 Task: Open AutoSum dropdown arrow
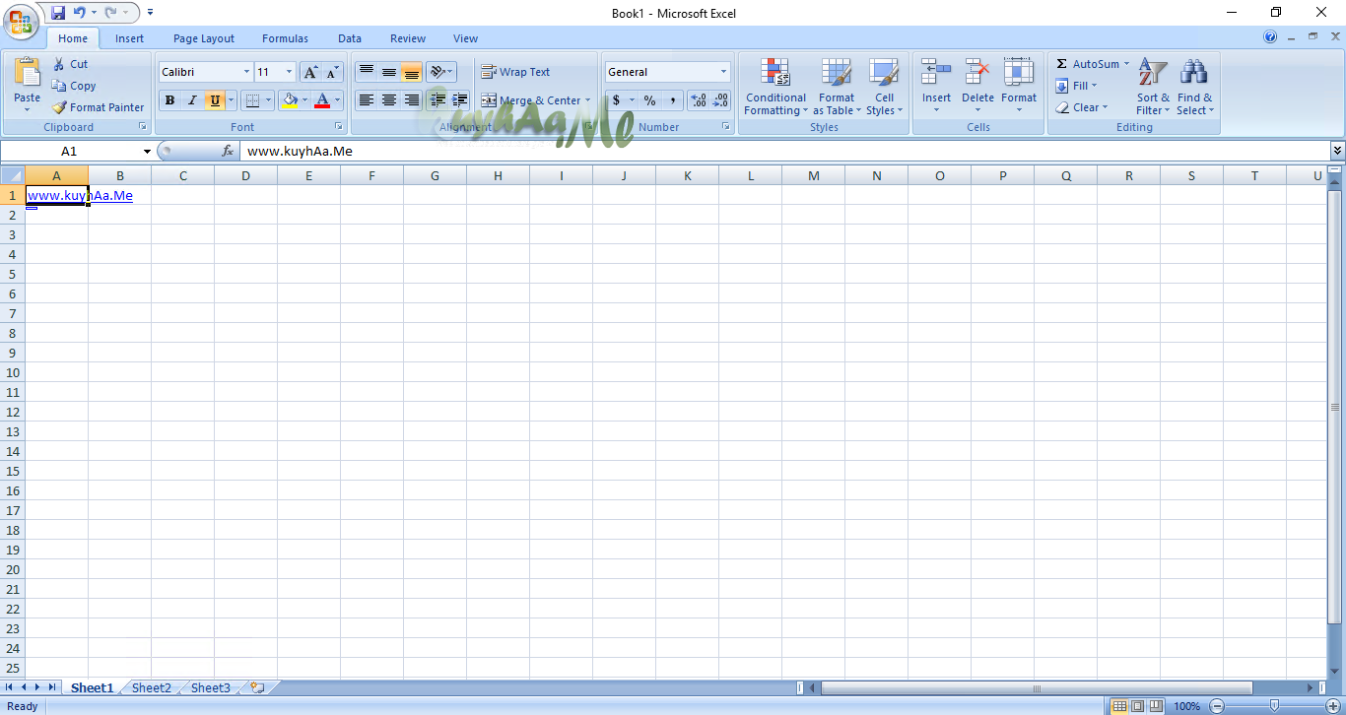[1126, 64]
